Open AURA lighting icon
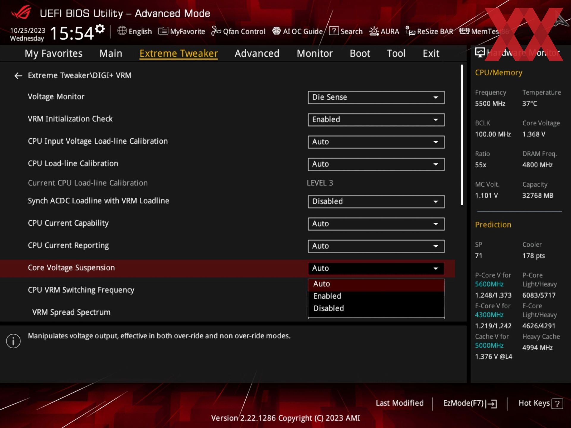Image resolution: width=571 pixels, height=428 pixels. [374, 31]
